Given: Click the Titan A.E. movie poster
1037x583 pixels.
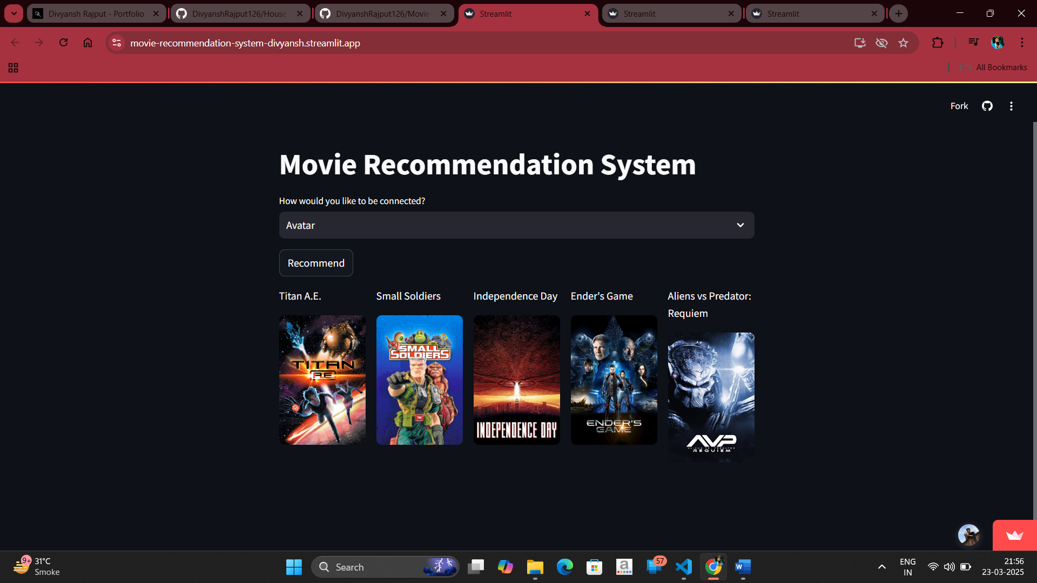Looking at the screenshot, I should (322, 380).
